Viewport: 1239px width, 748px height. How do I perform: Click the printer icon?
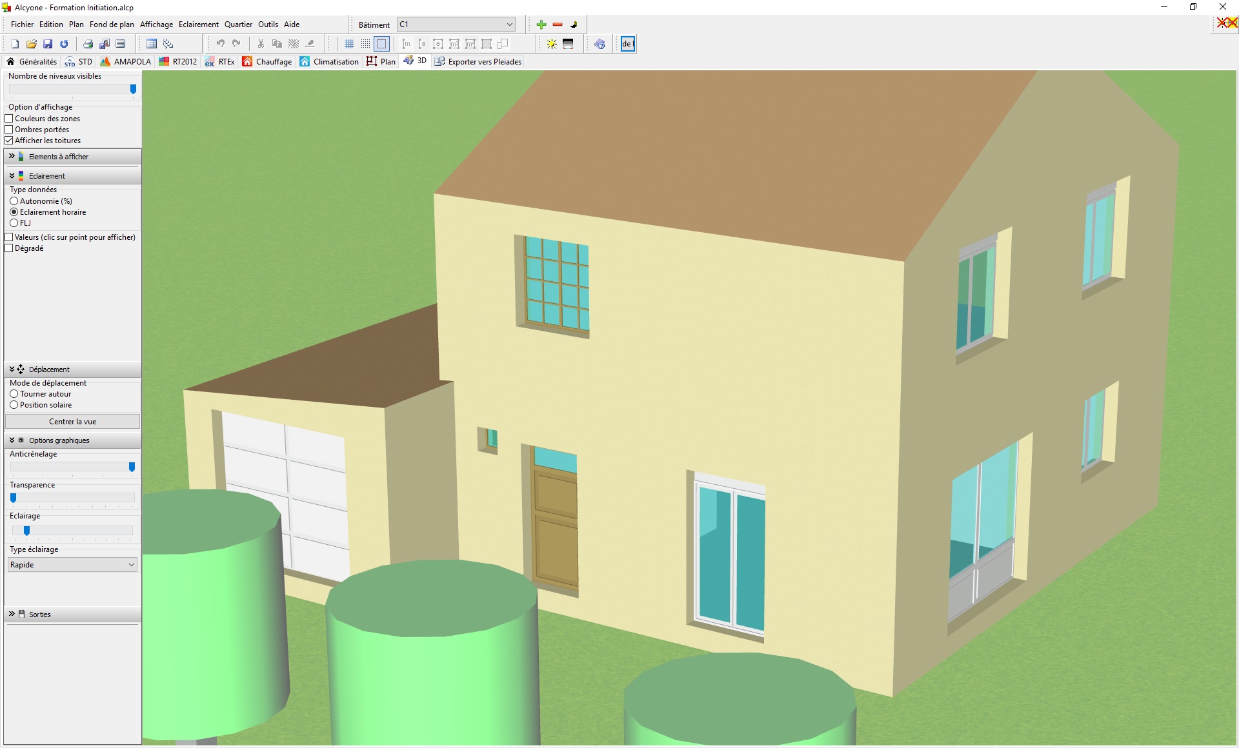(88, 44)
